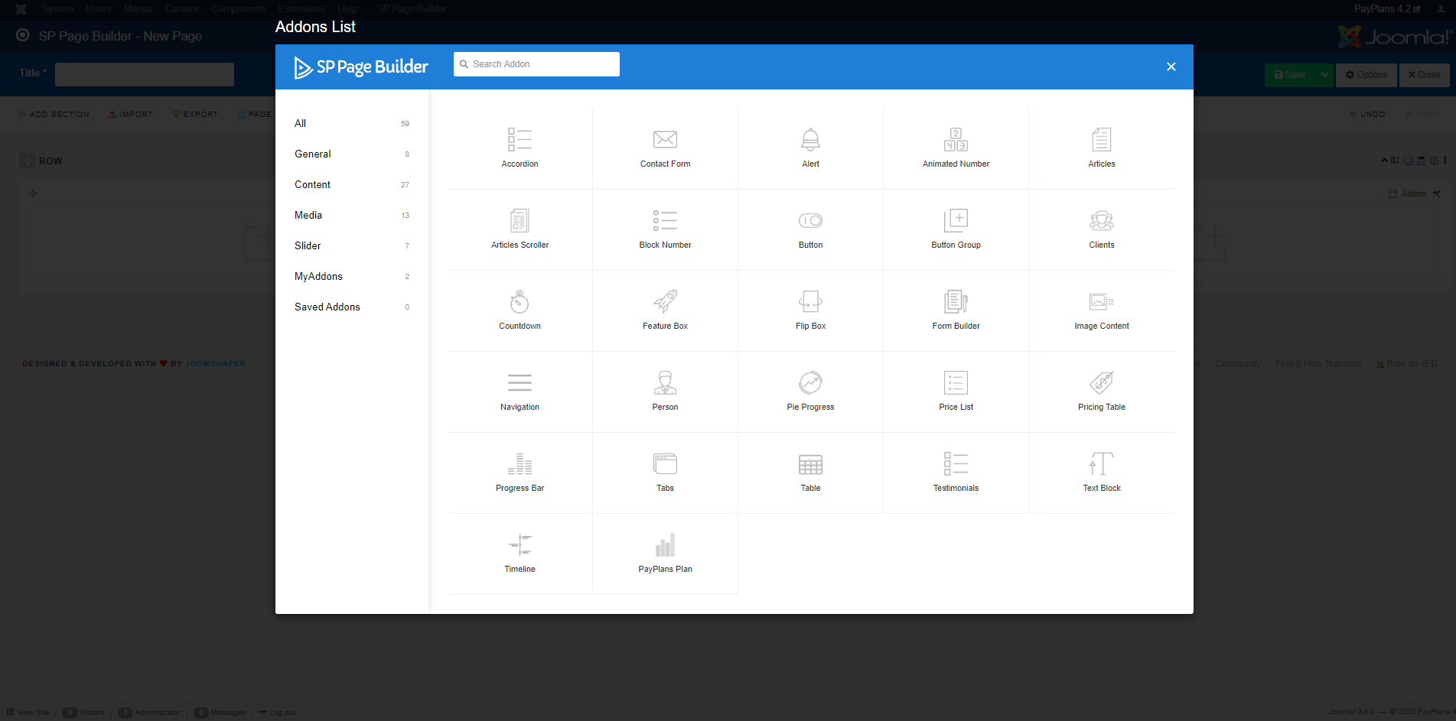Screen dimensions: 1456x721
Task: View the MyAddons category
Action: (352, 276)
